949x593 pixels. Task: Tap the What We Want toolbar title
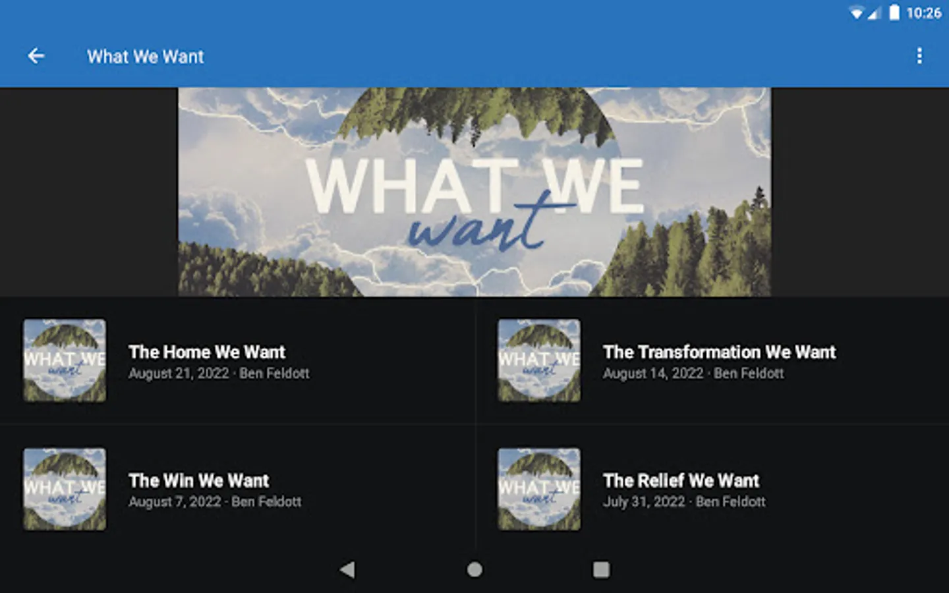(146, 57)
